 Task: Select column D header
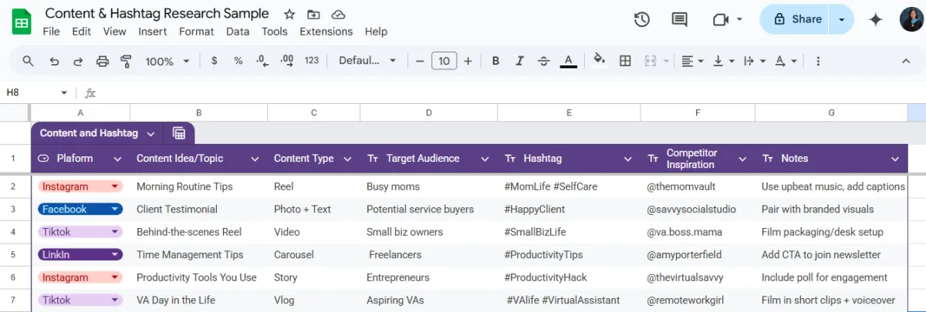(x=429, y=112)
